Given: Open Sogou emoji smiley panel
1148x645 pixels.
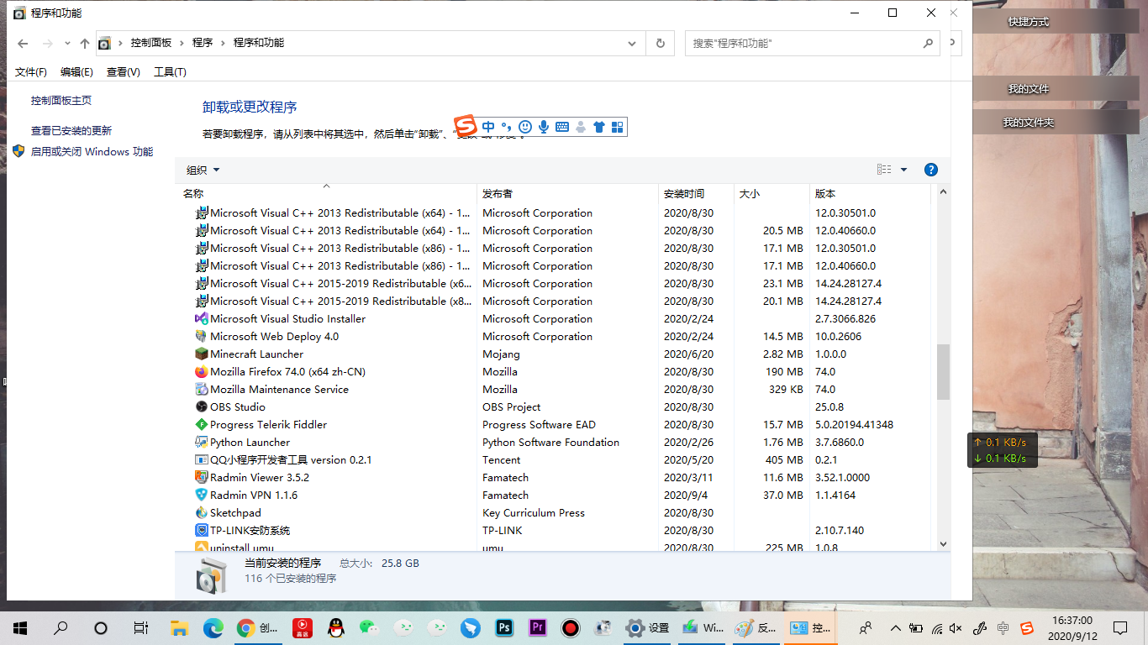Looking at the screenshot, I should coord(525,127).
